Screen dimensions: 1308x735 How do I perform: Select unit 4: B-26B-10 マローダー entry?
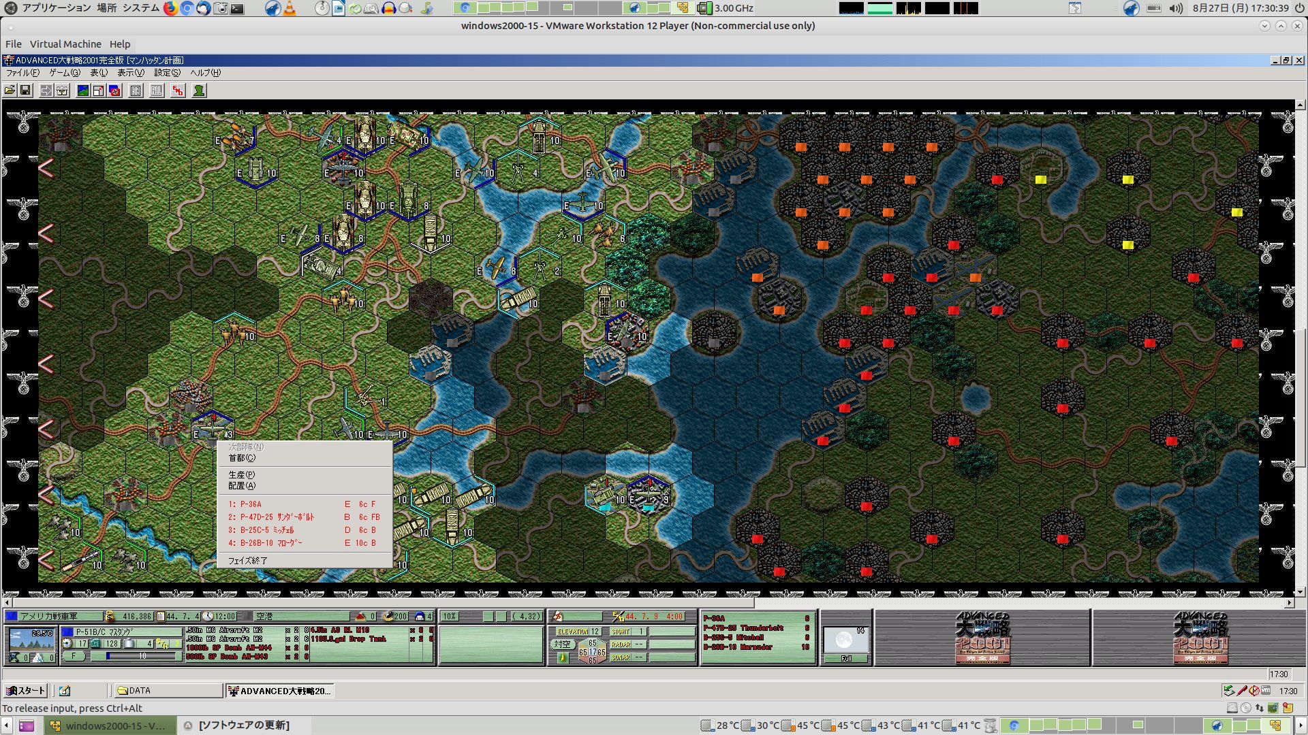click(x=305, y=543)
